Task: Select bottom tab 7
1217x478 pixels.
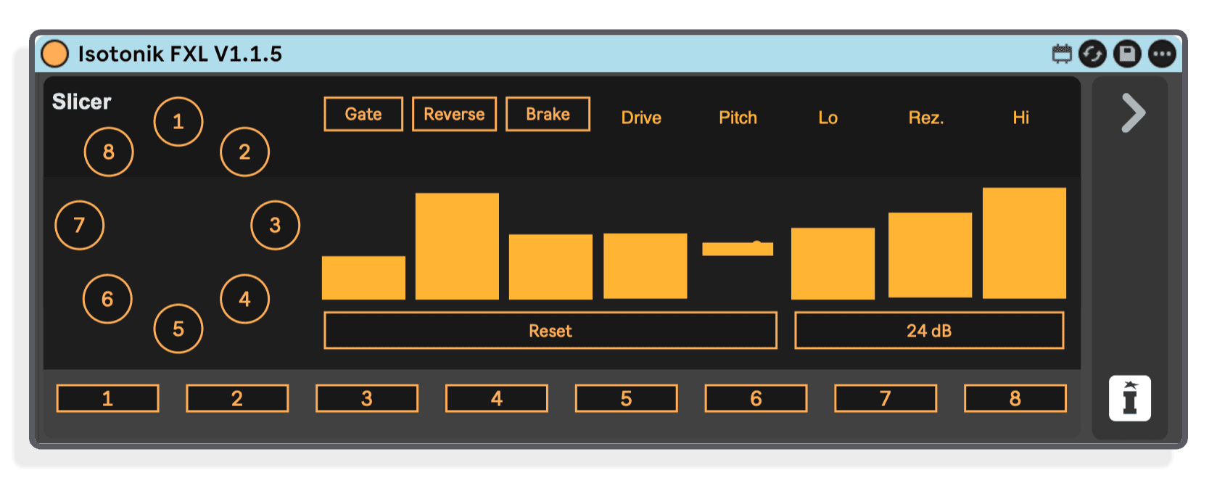Action: point(886,398)
